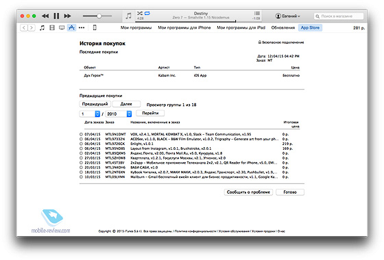Open the month dropdown showing 1

[90, 114]
